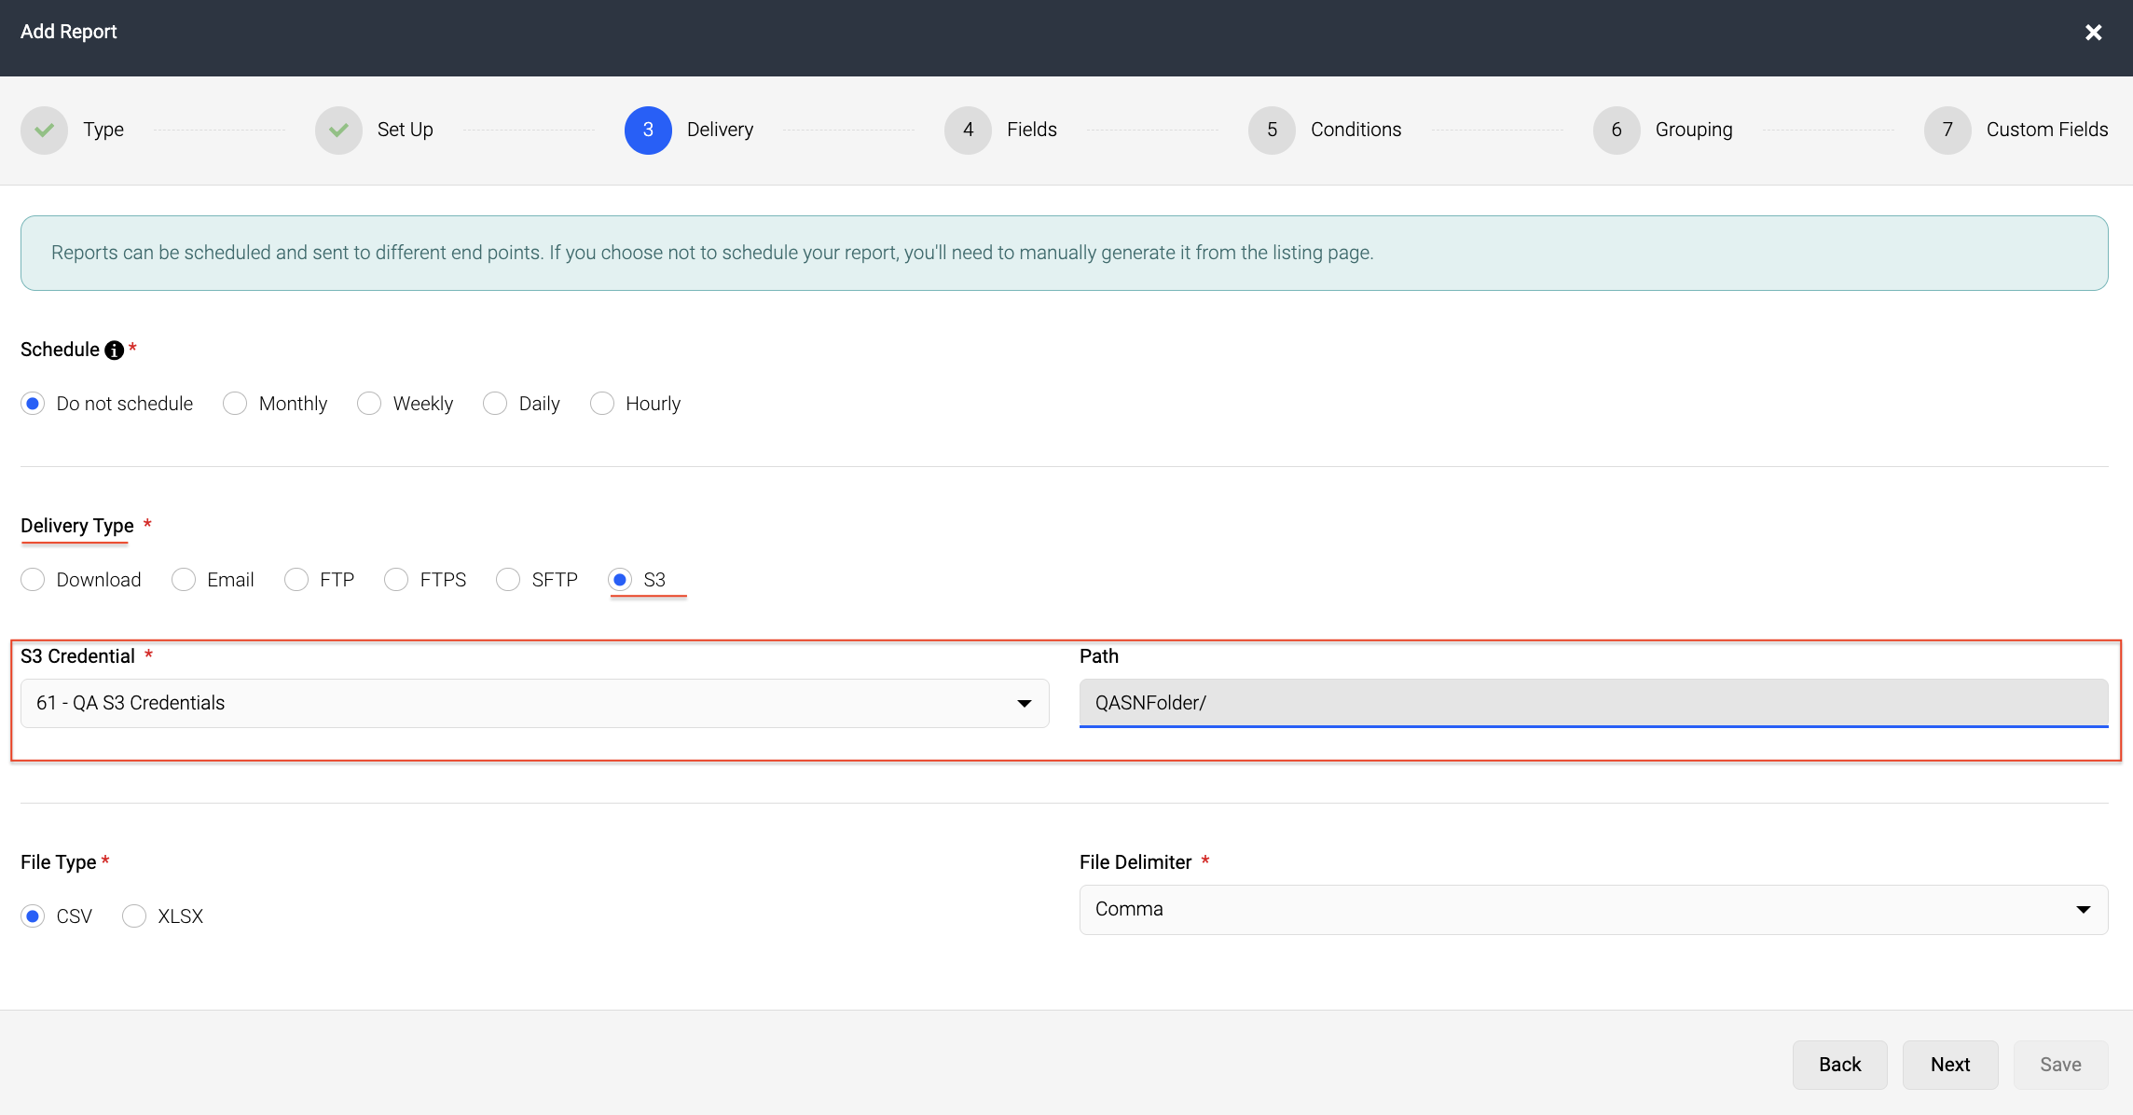The height and width of the screenshot is (1115, 2133).
Task: Go to the Custom Fields step label
Action: pyautogui.click(x=2046, y=130)
